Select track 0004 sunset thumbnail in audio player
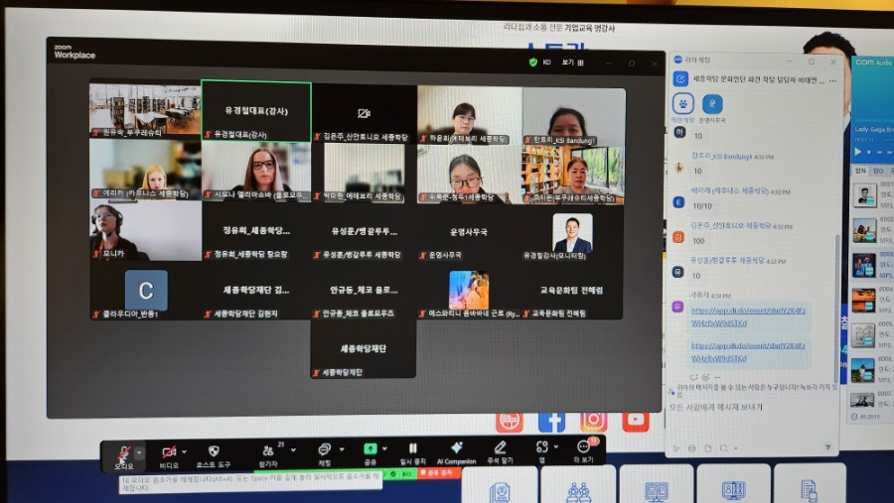This screenshot has width=894, height=503. click(864, 300)
